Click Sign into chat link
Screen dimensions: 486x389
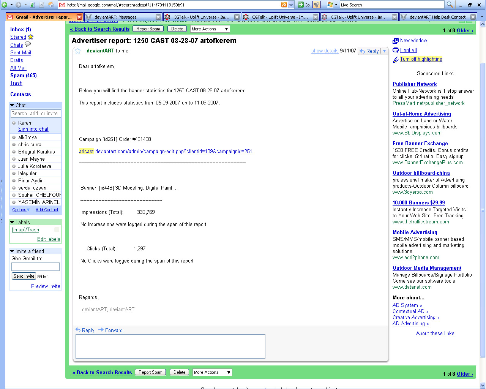33,129
